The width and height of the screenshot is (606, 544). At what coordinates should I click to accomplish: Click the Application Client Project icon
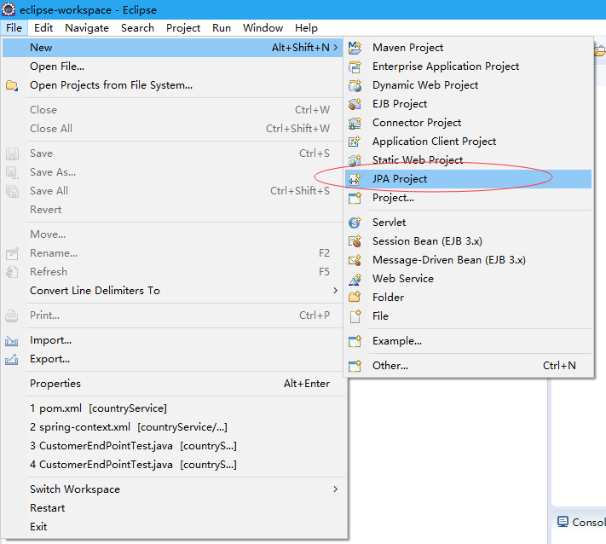point(355,142)
